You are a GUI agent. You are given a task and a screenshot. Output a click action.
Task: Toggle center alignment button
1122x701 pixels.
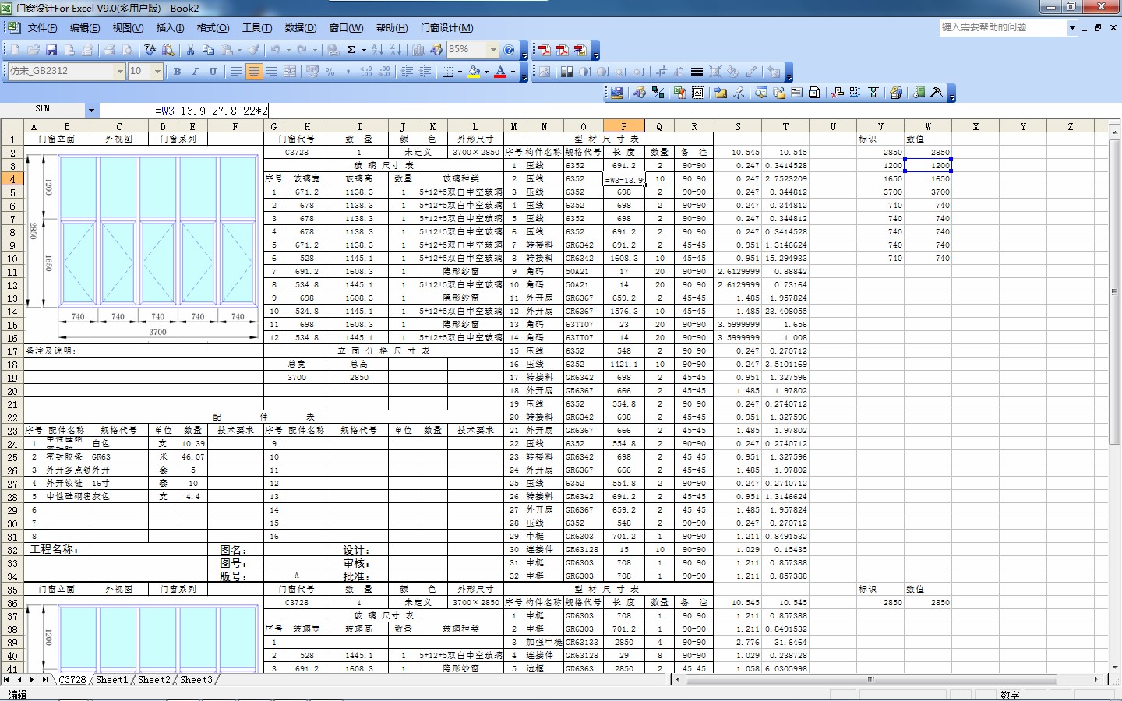[x=253, y=72]
